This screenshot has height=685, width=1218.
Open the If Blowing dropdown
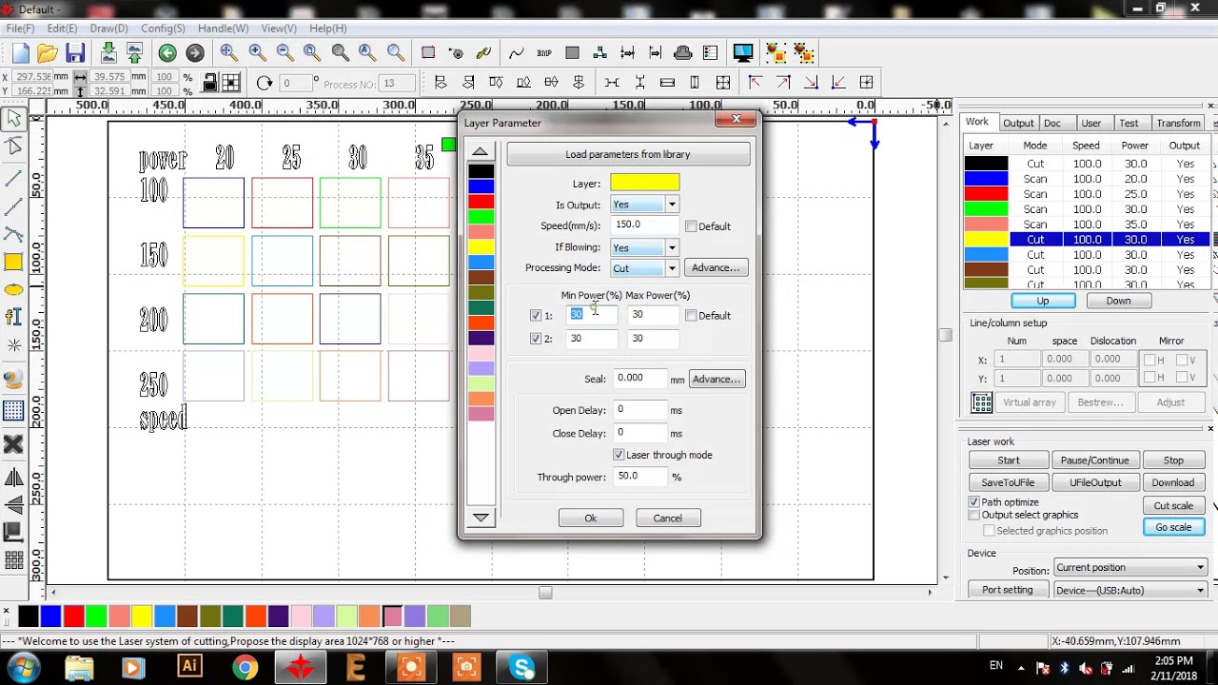[x=671, y=247]
